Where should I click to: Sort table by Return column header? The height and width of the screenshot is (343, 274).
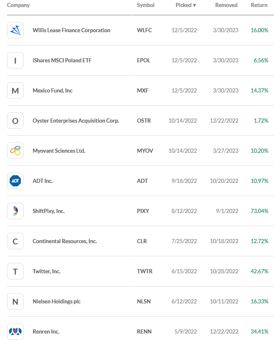[x=259, y=5]
